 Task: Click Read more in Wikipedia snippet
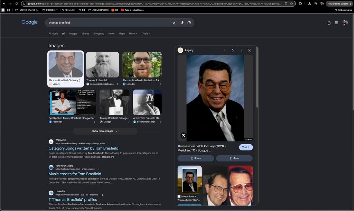[108, 157]
